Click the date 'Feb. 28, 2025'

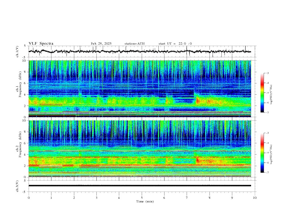[x=101, y=44]
